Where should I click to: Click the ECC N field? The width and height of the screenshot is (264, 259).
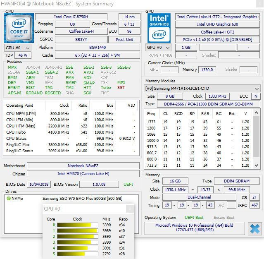(256, 96)
